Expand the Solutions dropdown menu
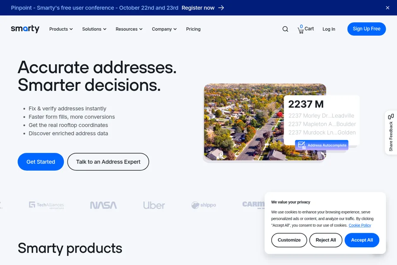This screenshot has height=265, width=397. tap(94, 29)
